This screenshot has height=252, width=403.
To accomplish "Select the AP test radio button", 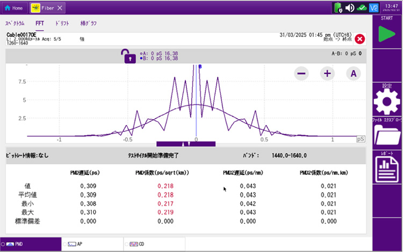I will click(x=65, y=244).
